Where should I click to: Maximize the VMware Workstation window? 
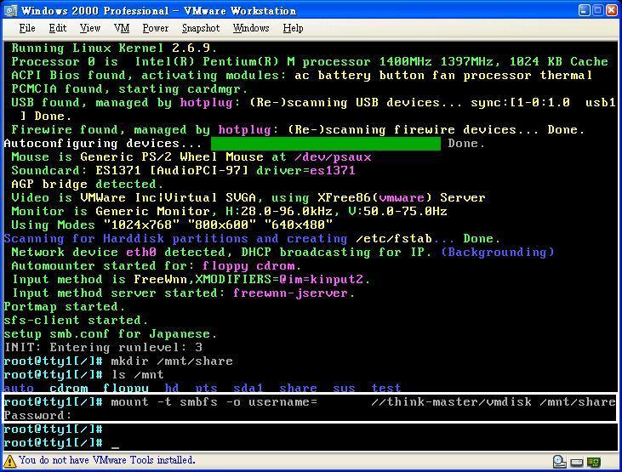[x=598, y=10]
